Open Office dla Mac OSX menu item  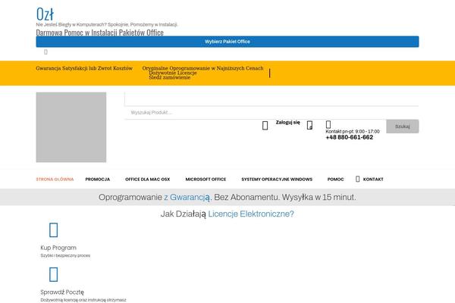tap(148, 180)
